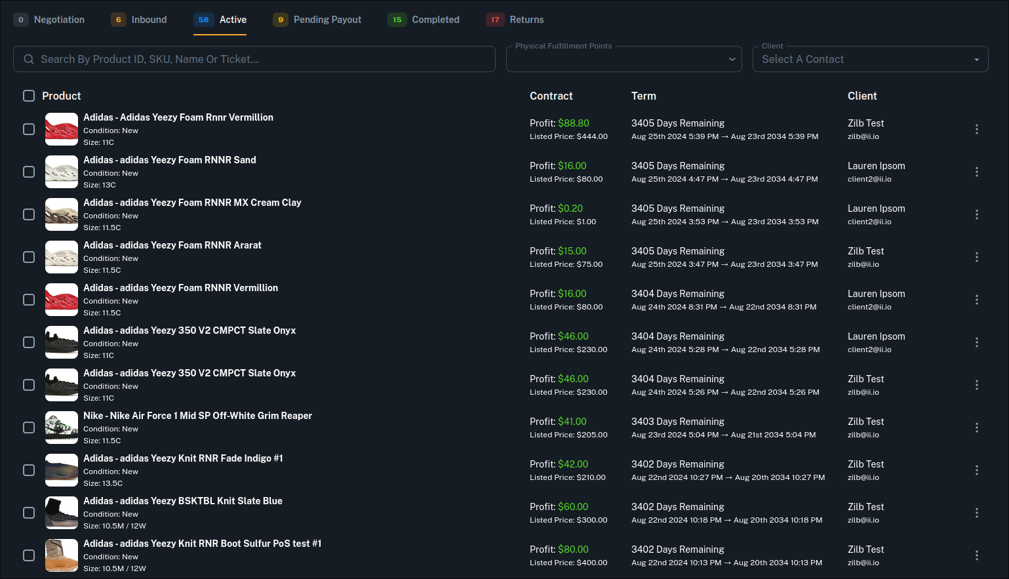The image size is (1009, 579).
Task: Open Physical Fulfillment Points dropdown
Action: tap(623, 59)
